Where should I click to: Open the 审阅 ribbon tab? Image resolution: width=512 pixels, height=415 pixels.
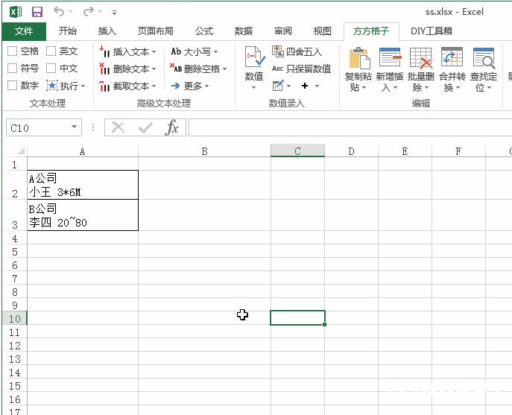[x=282, y=31]
